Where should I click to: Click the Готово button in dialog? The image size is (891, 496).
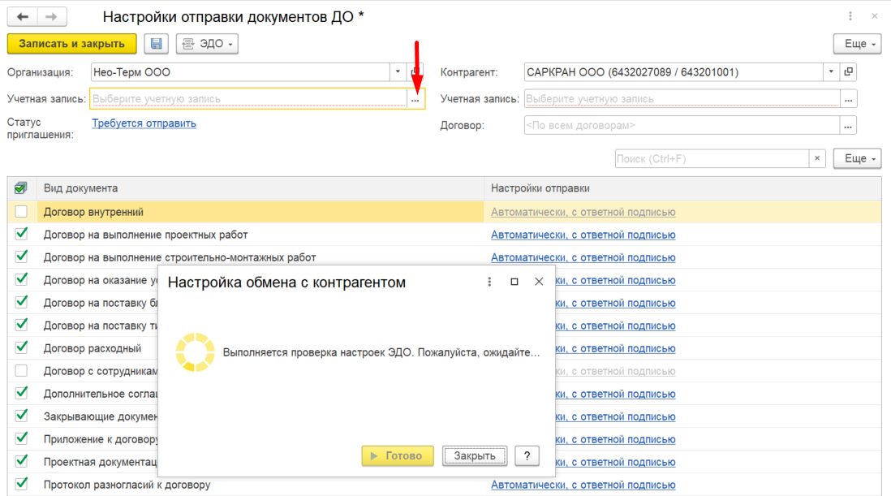[x=398, y=455]
